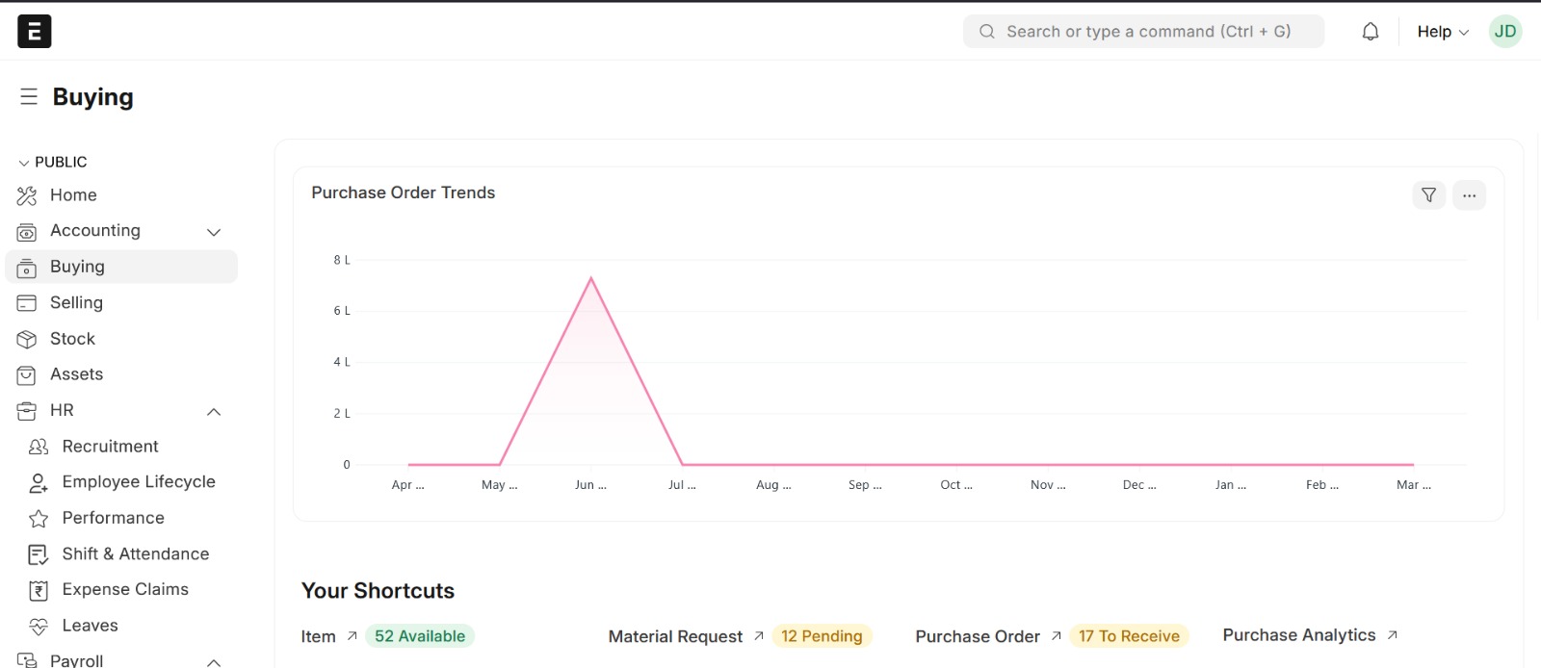This screenshot has height=668, width=1541.
Task: Click the Performance star icon
Action: [39, 519]
